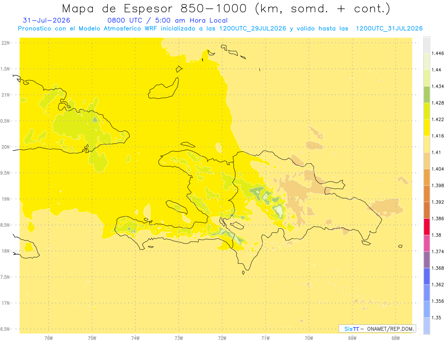Pick the pink swatch between 1.374 and 1.38

point(427,243)
